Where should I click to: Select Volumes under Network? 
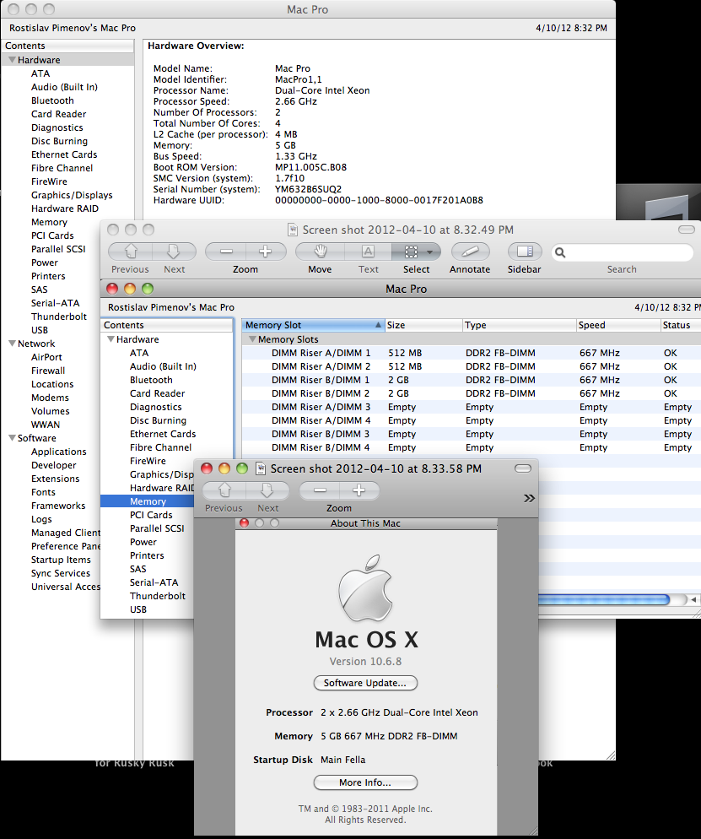tap(51, 411)
